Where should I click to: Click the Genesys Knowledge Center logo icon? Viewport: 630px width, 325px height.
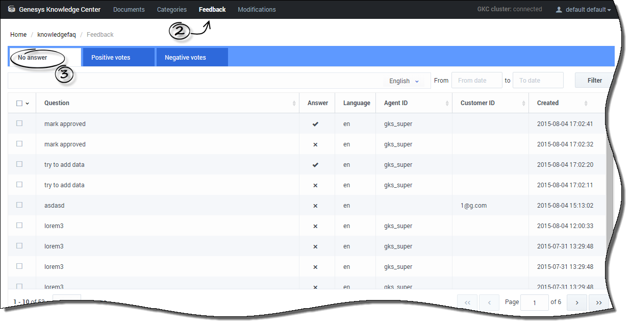(x=12, y=9)
